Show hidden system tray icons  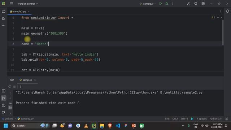tap(183, 126)
